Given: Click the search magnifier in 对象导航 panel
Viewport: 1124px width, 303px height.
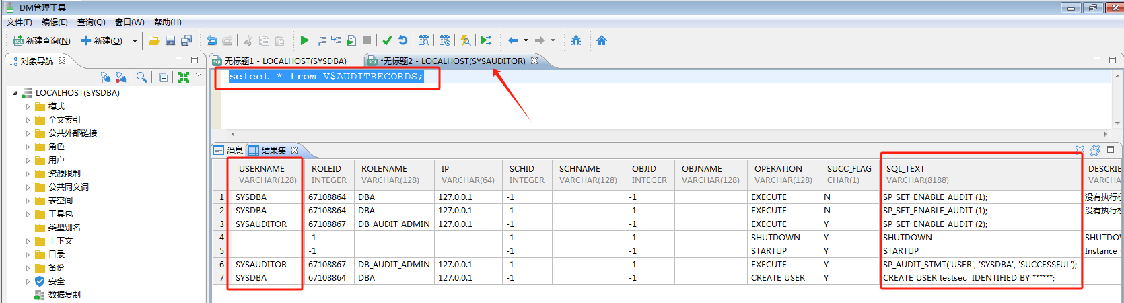Looking at the screenshot, I should (x=141, y=77).
